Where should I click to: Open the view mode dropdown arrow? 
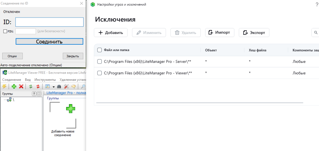pos(54,87)
